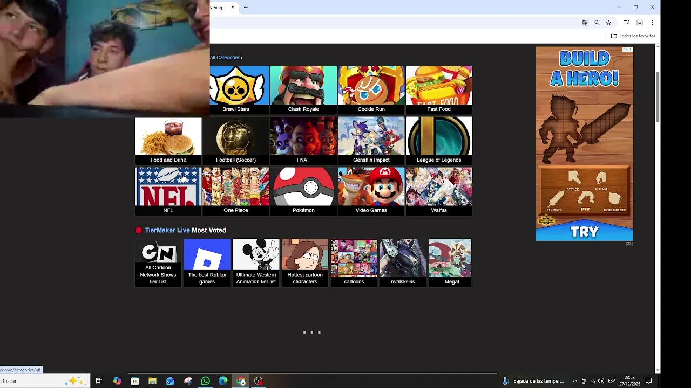This screenshot has width=691, height=388.
Task: Open the League of Legends category tile
Action: tap(439, 141)
